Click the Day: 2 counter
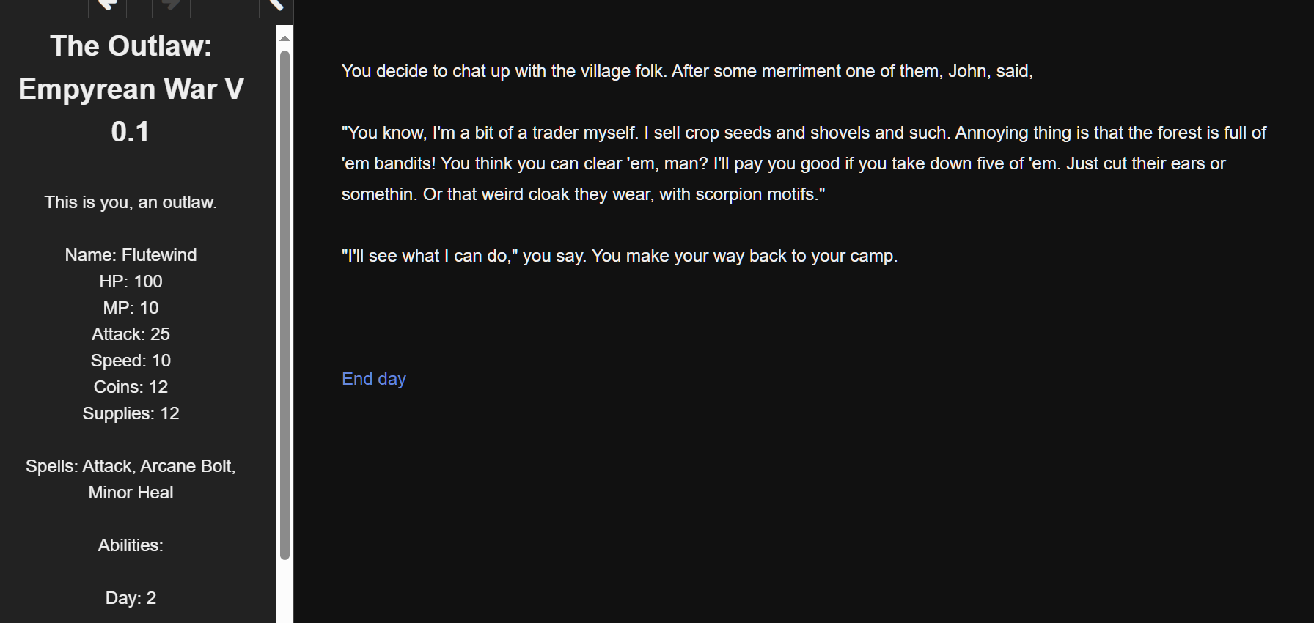The image size is (1314, 623). 131,598
